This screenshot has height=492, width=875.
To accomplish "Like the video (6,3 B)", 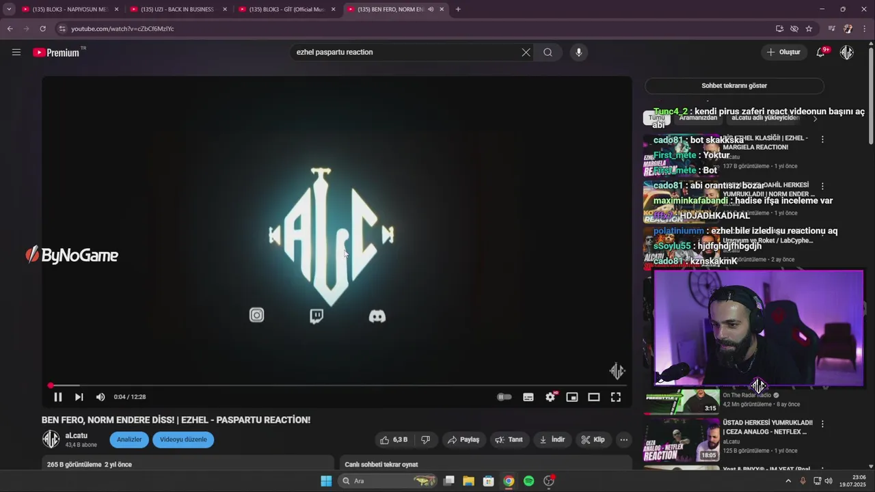I will click(x=393, y=439).
